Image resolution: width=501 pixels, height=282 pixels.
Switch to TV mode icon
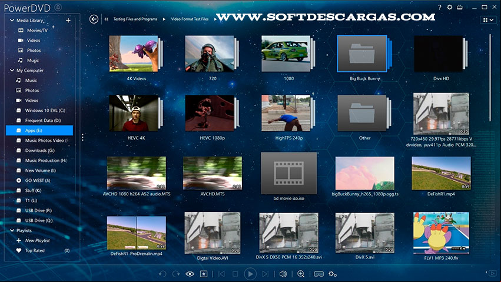coord(460,7)
